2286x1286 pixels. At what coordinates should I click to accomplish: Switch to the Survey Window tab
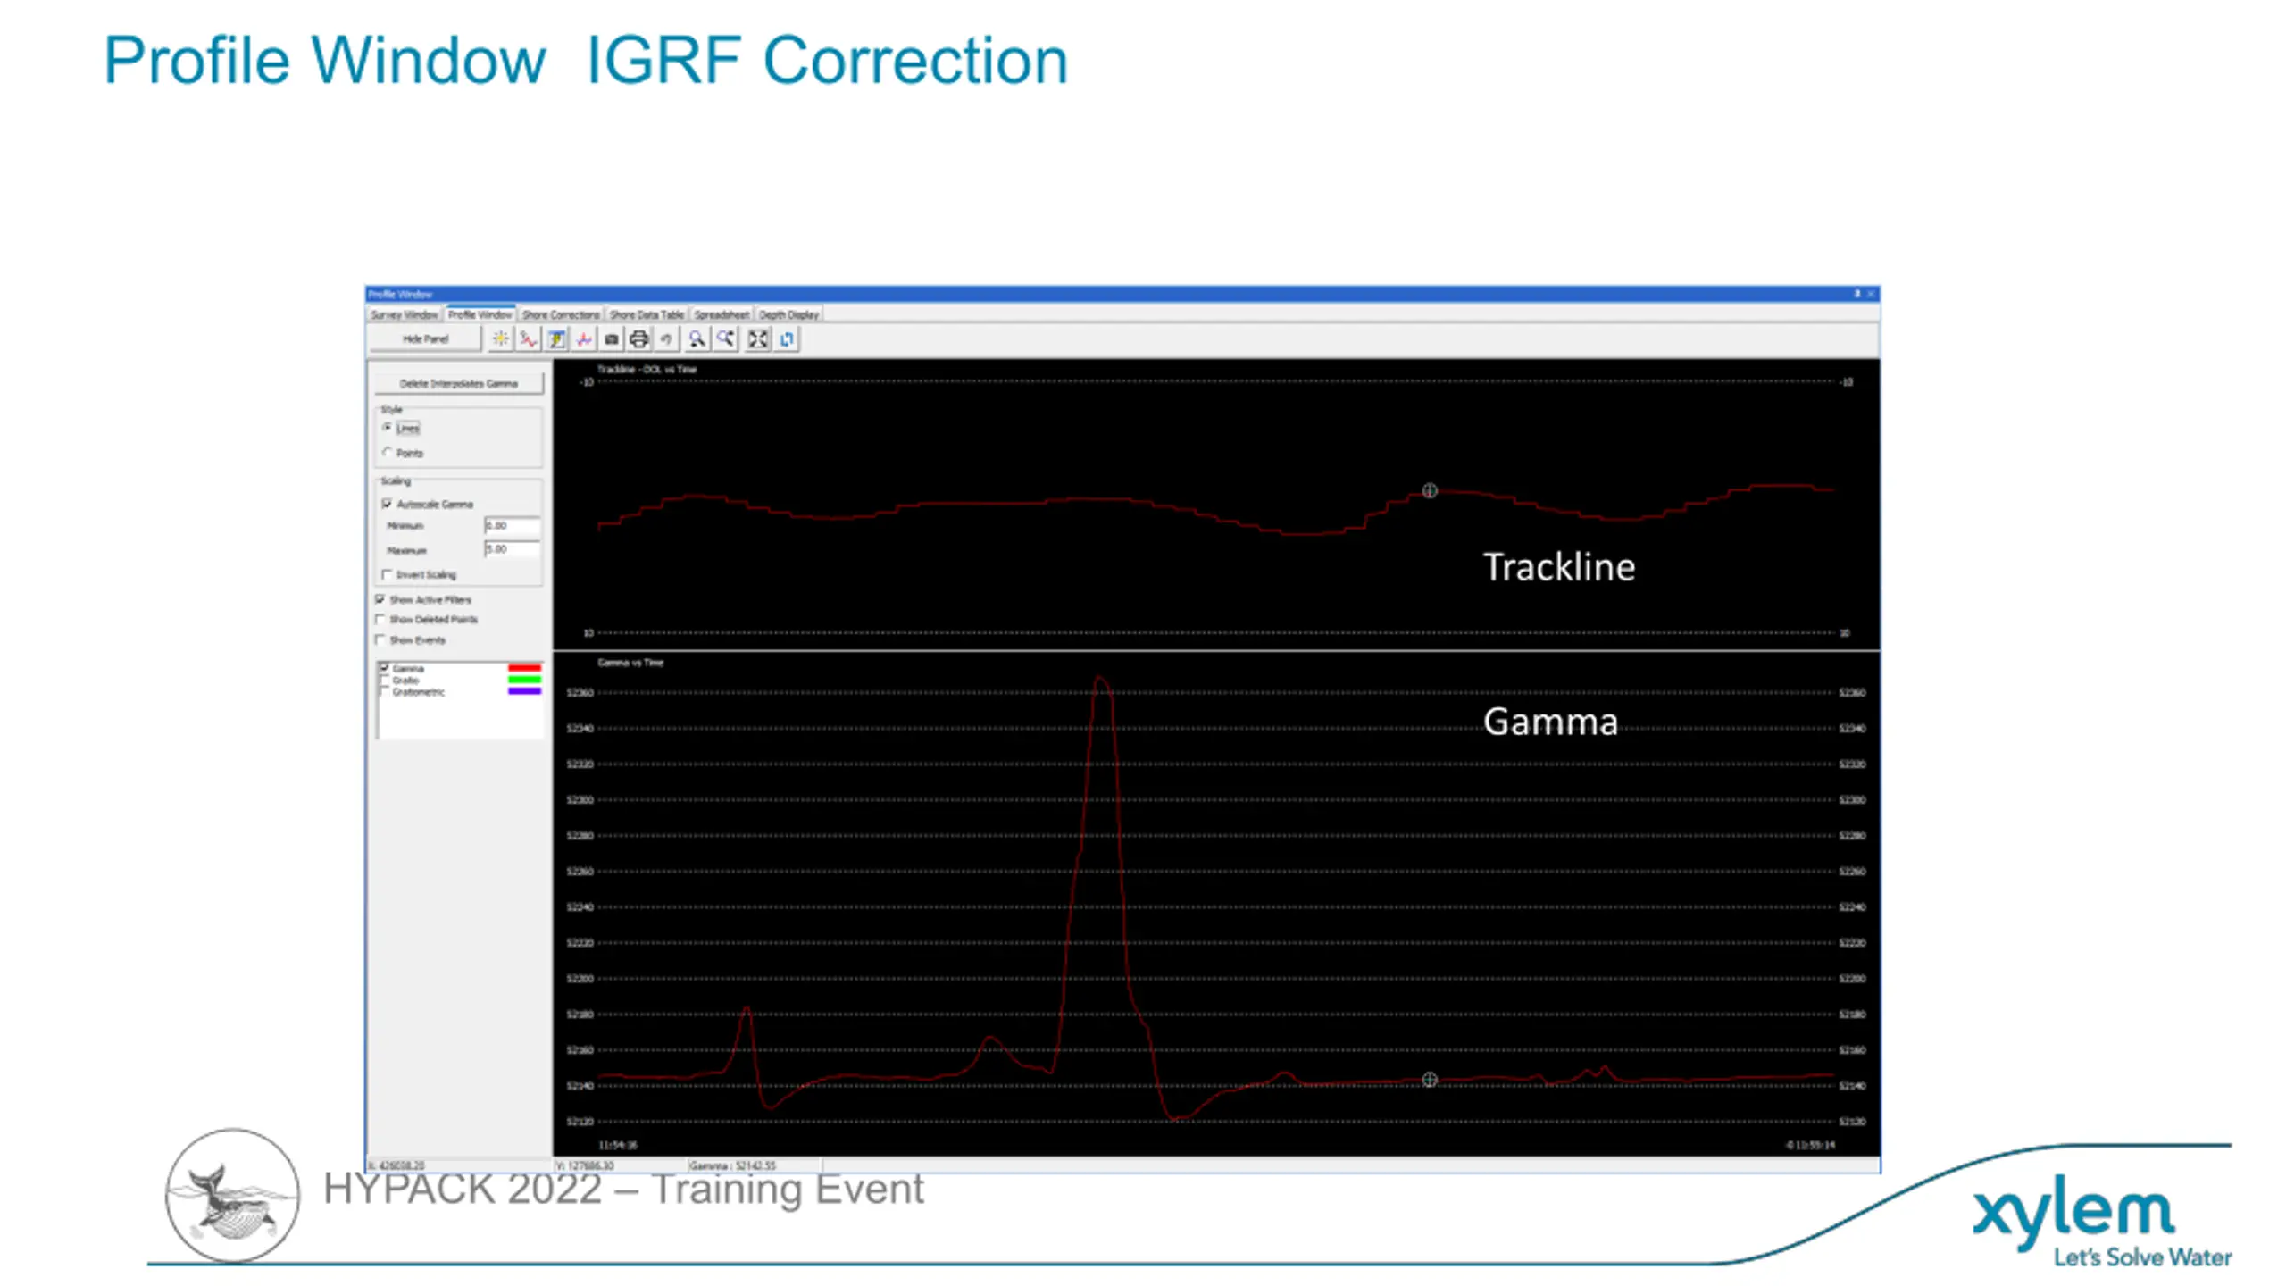(x=405, y=314)
